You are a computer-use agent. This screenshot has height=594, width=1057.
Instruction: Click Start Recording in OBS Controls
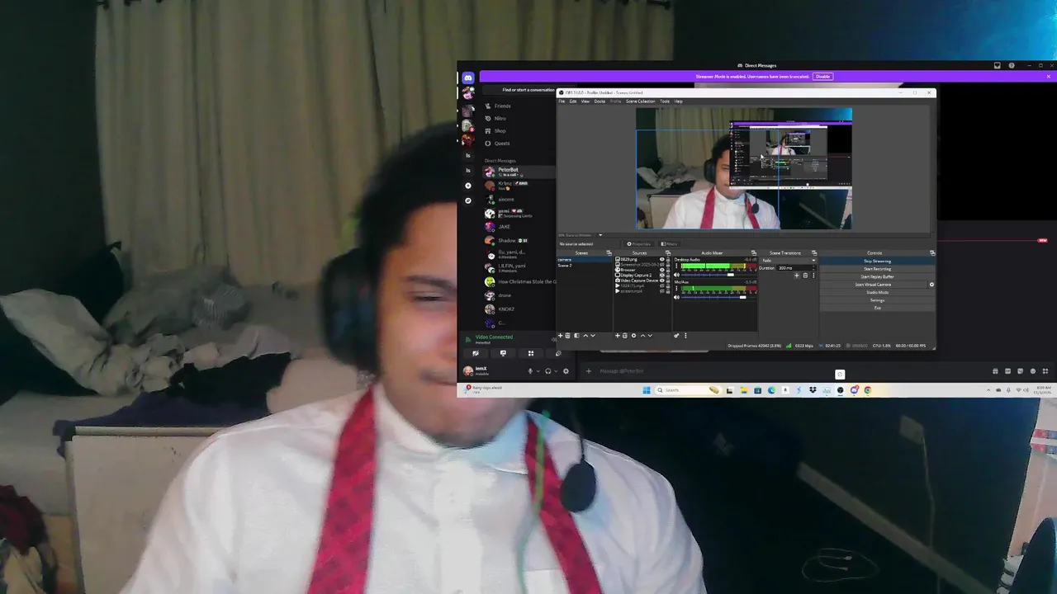(877, 269)
